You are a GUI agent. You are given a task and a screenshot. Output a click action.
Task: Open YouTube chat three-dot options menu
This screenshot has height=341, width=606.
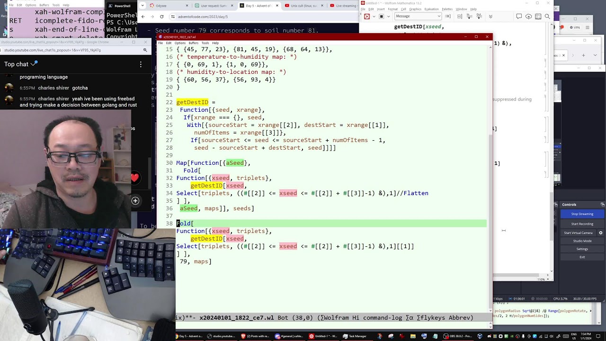141,64
